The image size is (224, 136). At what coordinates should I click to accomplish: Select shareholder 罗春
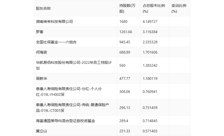40,32
